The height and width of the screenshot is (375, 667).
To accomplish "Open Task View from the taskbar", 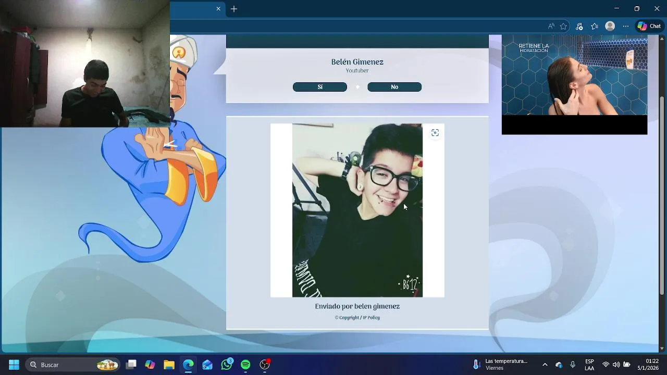I will click(131, 365).
